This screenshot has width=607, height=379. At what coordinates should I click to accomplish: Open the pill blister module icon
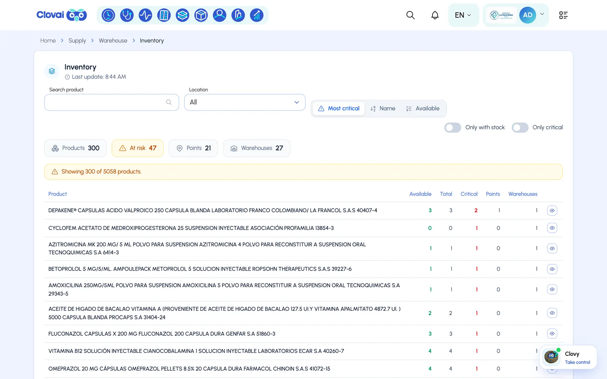coord(164,15)
